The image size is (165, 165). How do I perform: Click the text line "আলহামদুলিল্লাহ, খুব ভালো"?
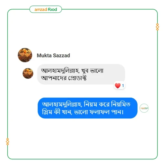(x=72, y=71)
